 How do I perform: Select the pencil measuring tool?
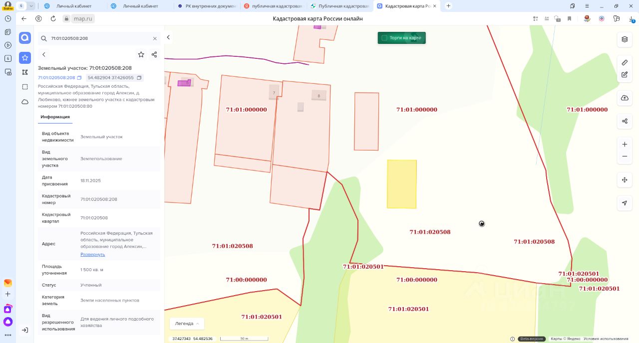click(x=625, y=62)
